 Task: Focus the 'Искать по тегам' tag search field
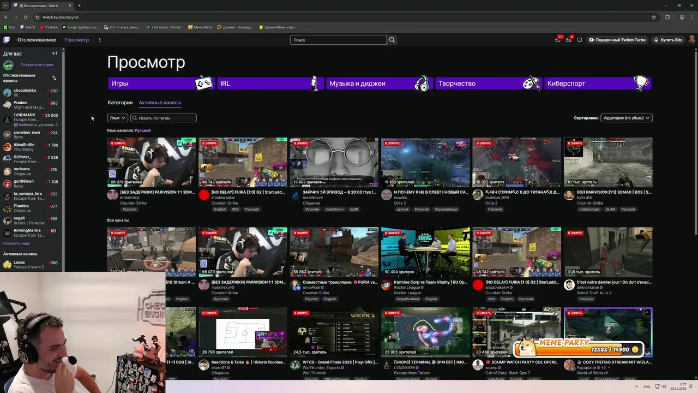pos(163,118)
